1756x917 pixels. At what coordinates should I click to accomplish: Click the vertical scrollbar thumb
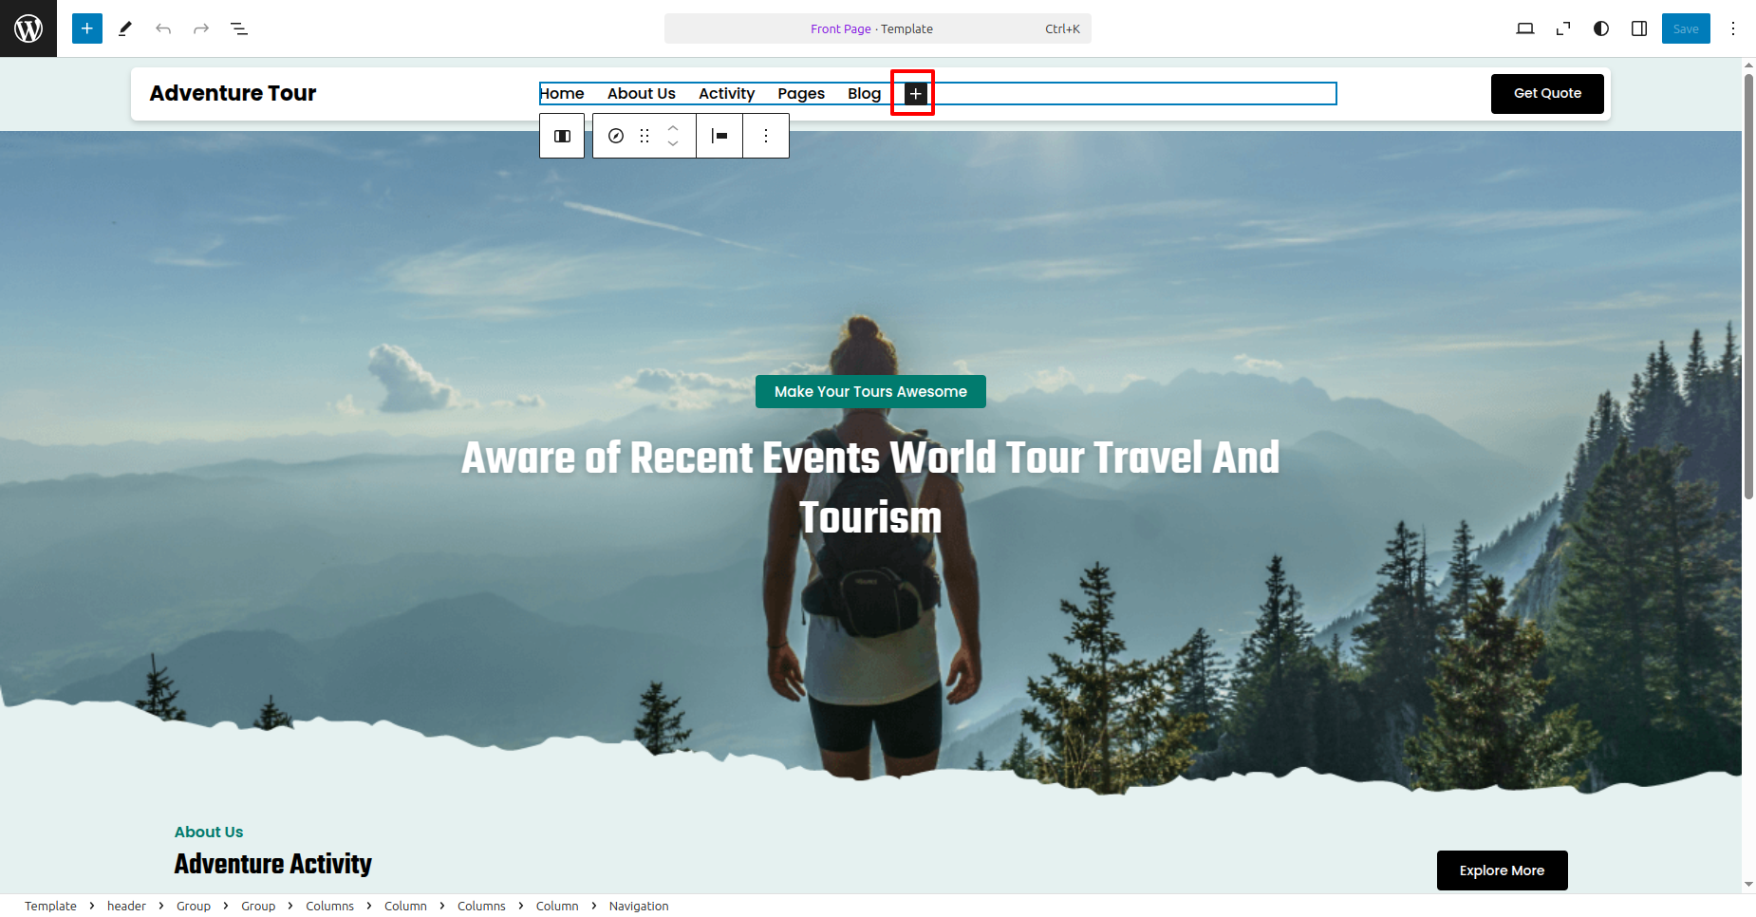coord(1748,287)
